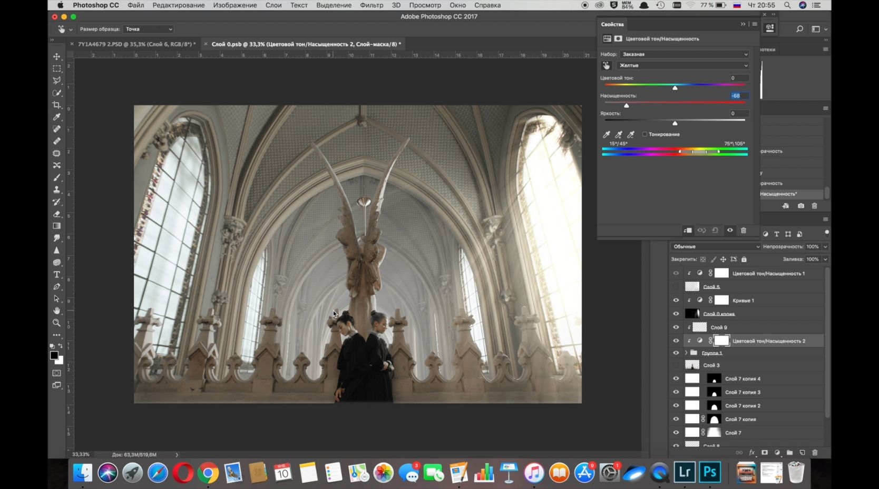879x489 pixels.
Task: Select the Gradient tool
Action: pyautogui.click(x=56, y=226)
